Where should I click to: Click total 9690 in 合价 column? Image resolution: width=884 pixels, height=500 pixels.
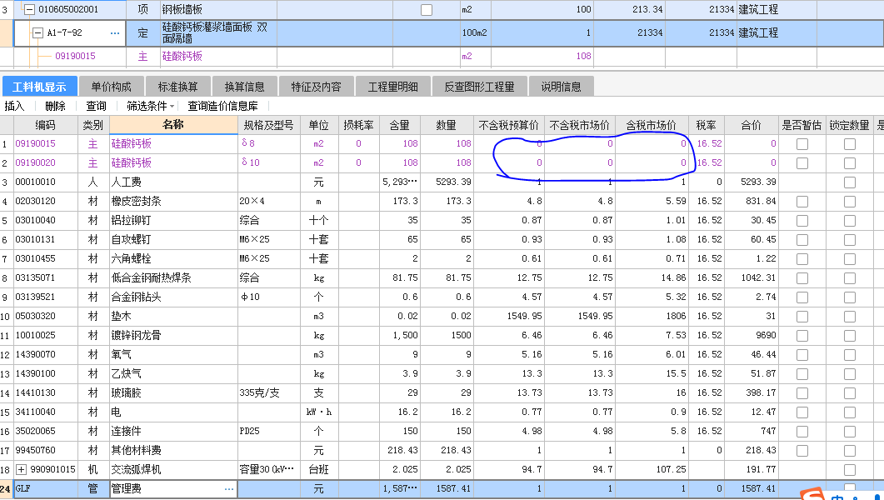(x=751, y=335)
